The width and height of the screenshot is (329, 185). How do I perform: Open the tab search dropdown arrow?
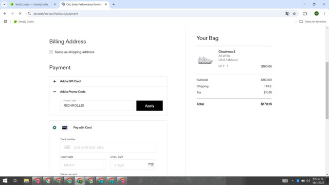click(5, 4)
